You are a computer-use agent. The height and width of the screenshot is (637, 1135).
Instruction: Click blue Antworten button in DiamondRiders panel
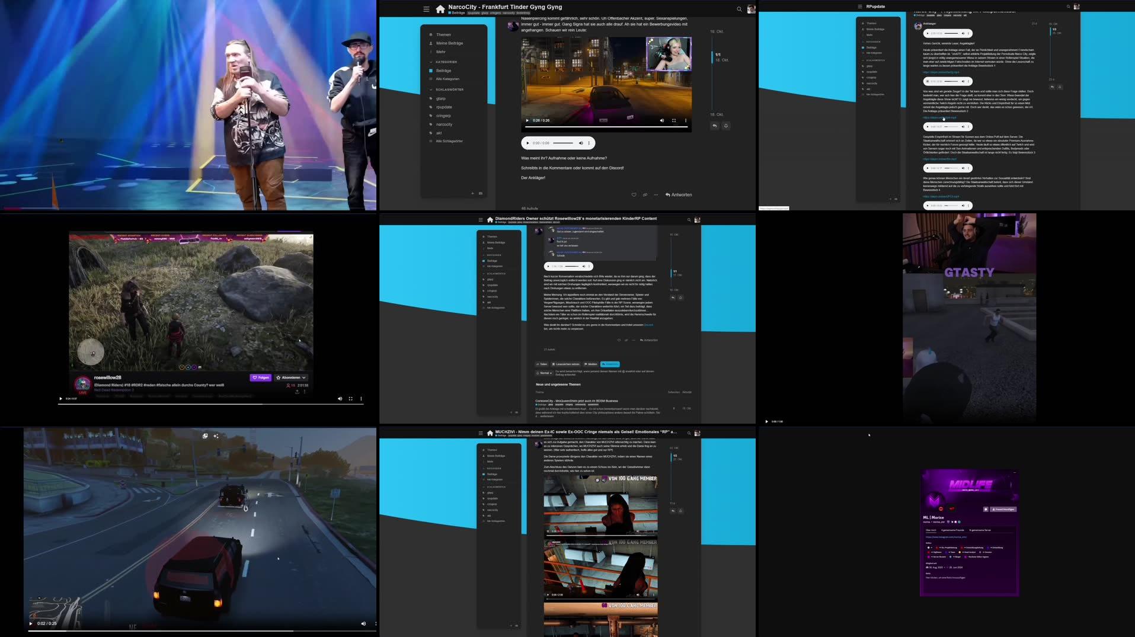[610, 364]
